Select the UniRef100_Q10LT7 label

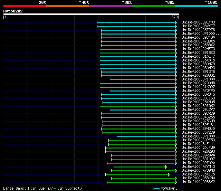[x=198, y=57]
